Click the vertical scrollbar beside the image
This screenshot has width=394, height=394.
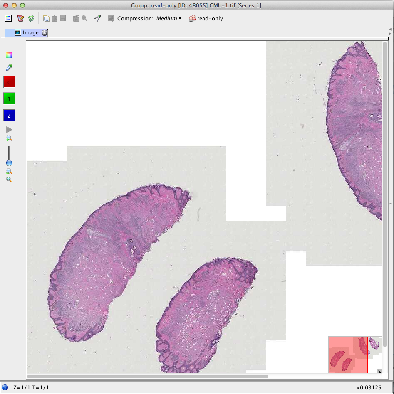[385, 195]
